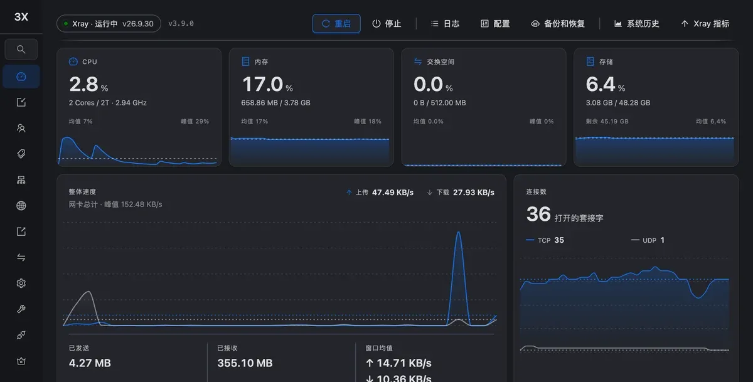Open the users icon in sidebar
The width and height of the screenshot is (753, 382).
click(x=21, y=128)
